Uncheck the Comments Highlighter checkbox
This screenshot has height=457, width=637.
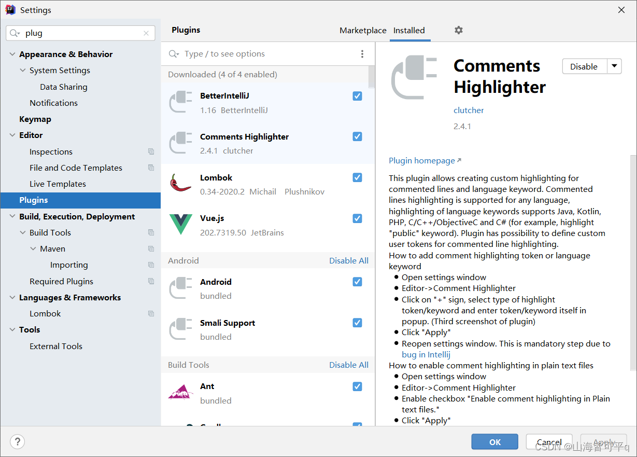[357, 136]
